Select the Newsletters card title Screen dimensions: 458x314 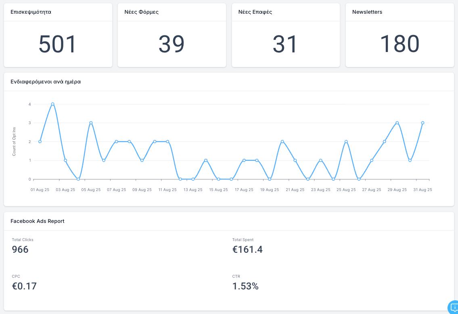pyautogui.click(x=367, y=12)
